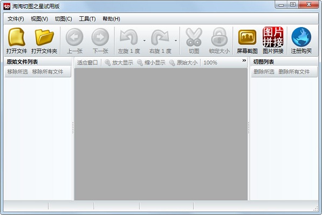The height and width of the screenshot is (215, 322).
Task: Launch 屏幕截图 screen capture tool
Action: coord(247,37)
